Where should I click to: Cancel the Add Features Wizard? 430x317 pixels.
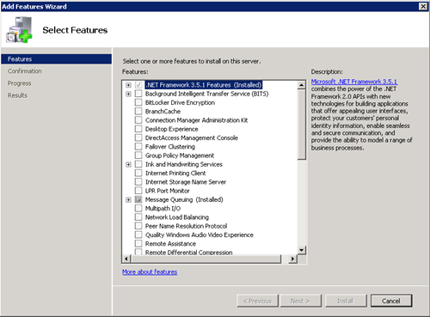click(391, 301)
